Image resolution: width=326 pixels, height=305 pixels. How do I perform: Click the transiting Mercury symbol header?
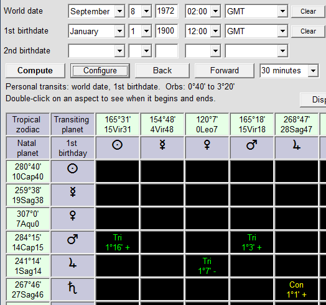(x=162, y=148)
